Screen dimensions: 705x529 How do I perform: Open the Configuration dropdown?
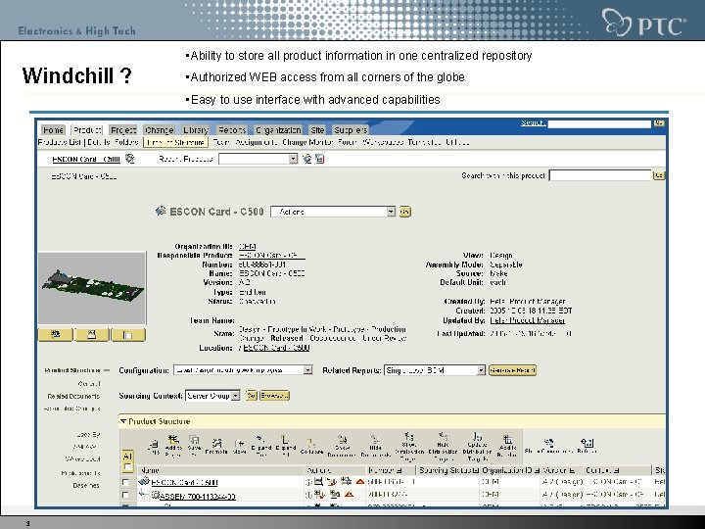coord(243,370)
